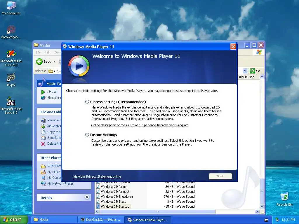Click the 415 KB size cell
The width and height of the screenshot is (299, 224).
(168, 206)
